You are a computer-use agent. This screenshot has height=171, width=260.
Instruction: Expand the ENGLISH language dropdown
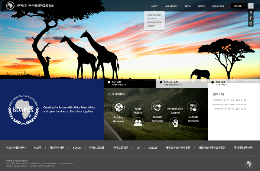point(239,6)
